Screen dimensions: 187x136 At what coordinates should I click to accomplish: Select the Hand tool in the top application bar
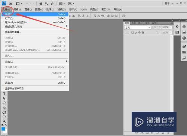pyautogui.click(x=41, y=3)
